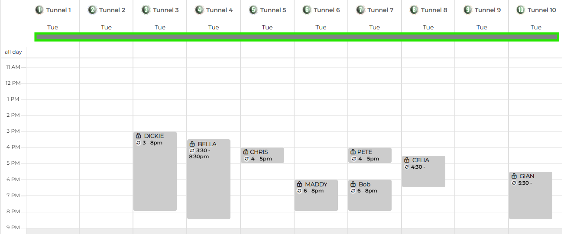Click the lock icon on DICKIE booking
The height and width of the screenshot is (234, 564).
click(x=139, y=136)
